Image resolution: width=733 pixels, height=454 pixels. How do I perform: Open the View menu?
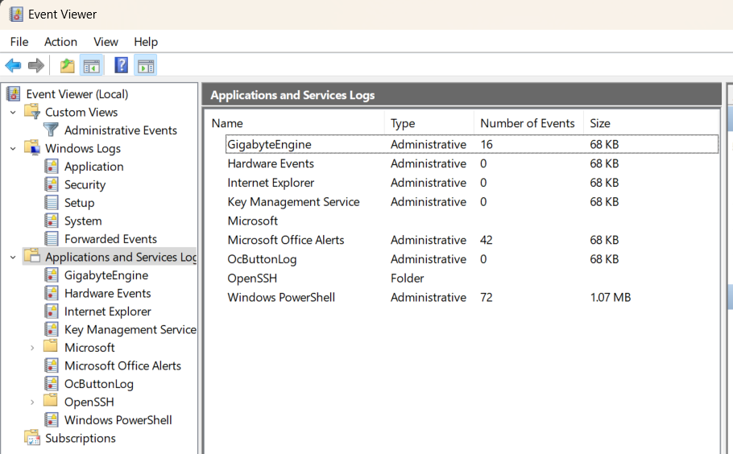(106, 42)
